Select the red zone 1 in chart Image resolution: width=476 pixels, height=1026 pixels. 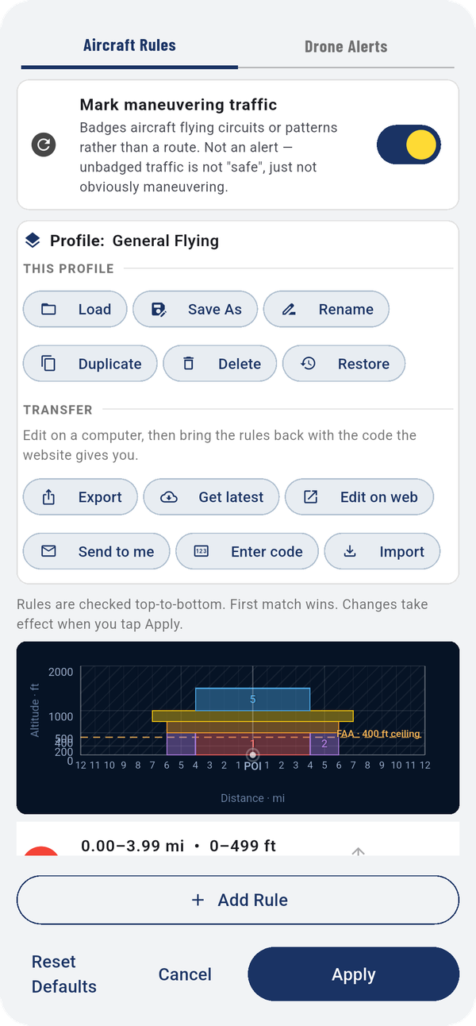click(x=252, y=743)
